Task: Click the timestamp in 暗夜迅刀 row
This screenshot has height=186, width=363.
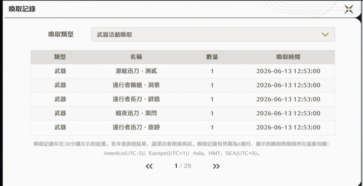Action: [288, 113]
